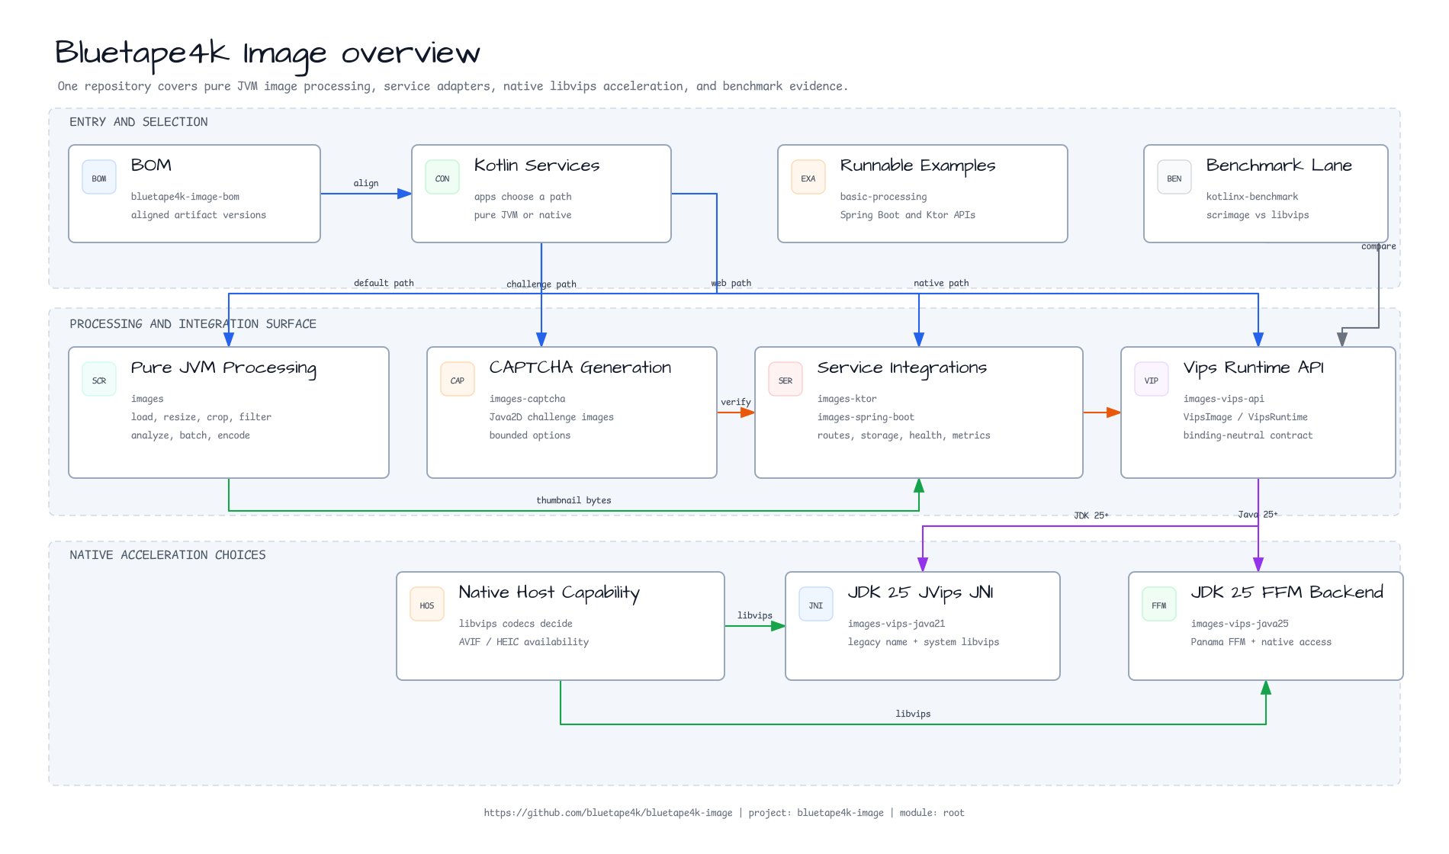Click 'analyze, batch, encode' text
Image resolution: width=1449 pixels, height=854 pixels.
pyautogui.click(x=190, y=435)
